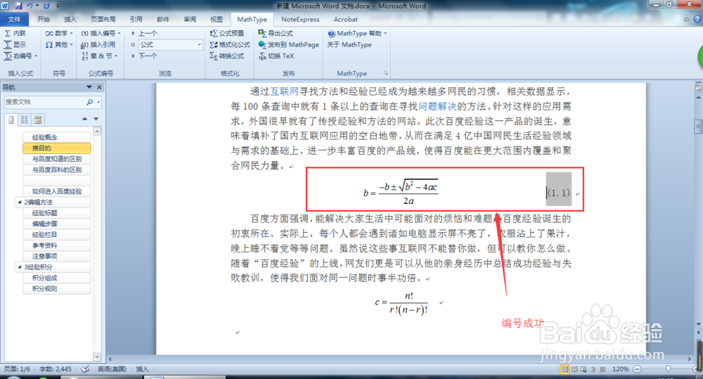Screen dimensions: 703x379
Task: Click 转换公式 convert equations
Action: click(227, 56)
